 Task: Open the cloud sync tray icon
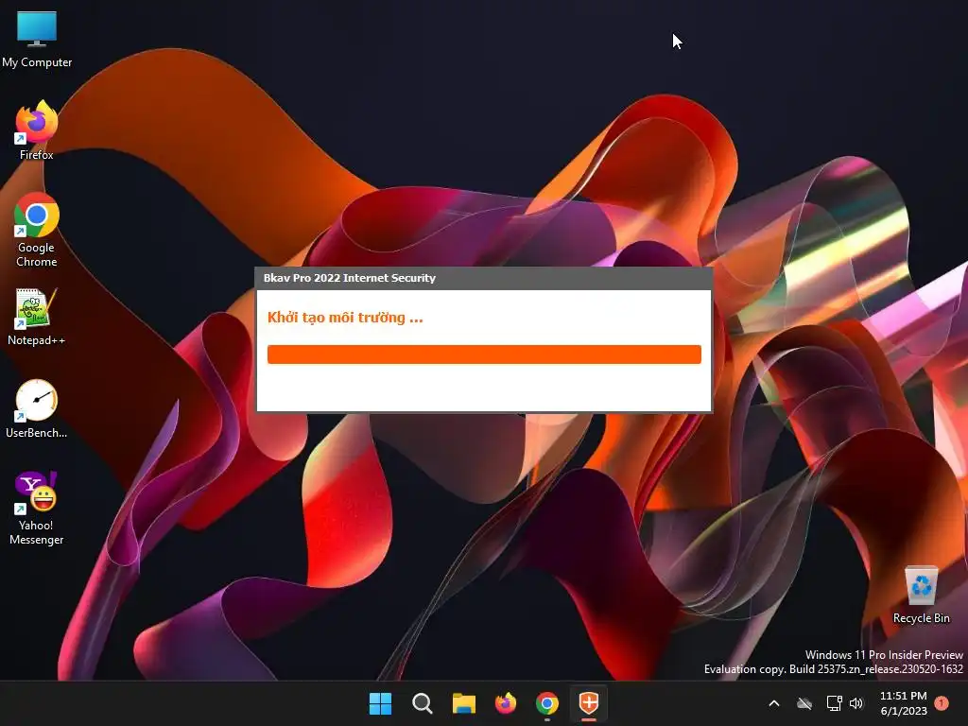(804, 703)
